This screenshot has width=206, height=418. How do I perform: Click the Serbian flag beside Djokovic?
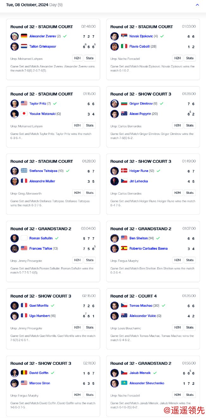(124, 36)
